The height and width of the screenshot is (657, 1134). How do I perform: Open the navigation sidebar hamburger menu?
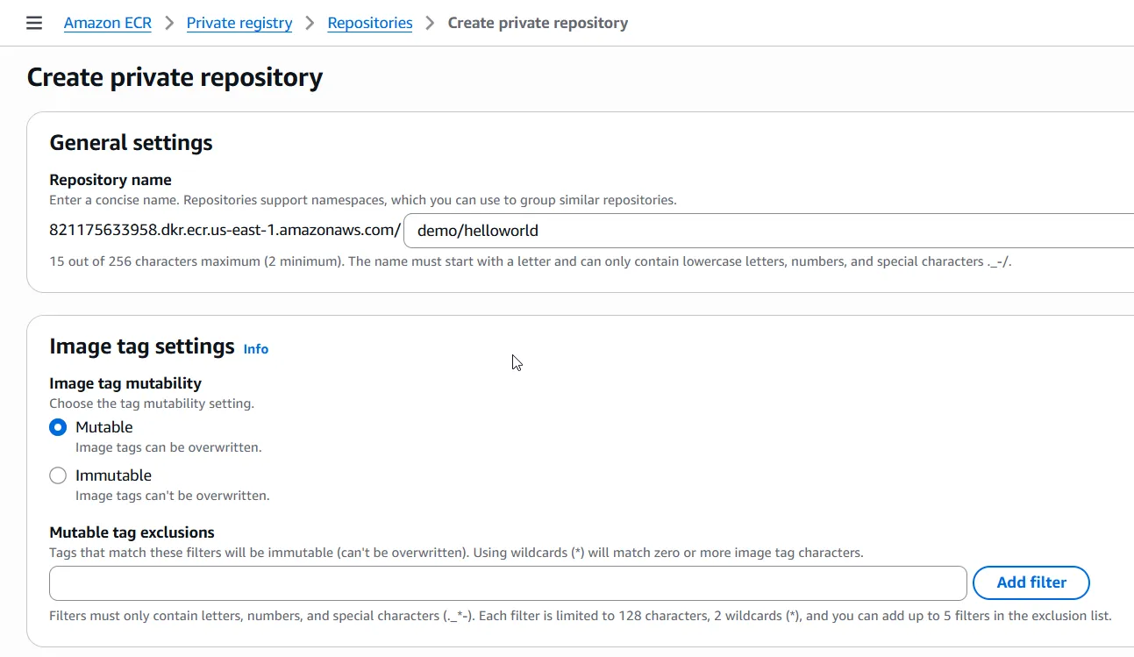[x=33, y=23]
